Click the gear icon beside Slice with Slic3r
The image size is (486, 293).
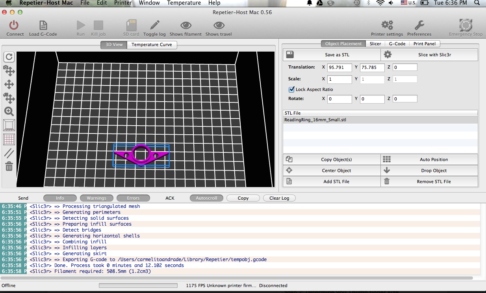click(388, 55)
